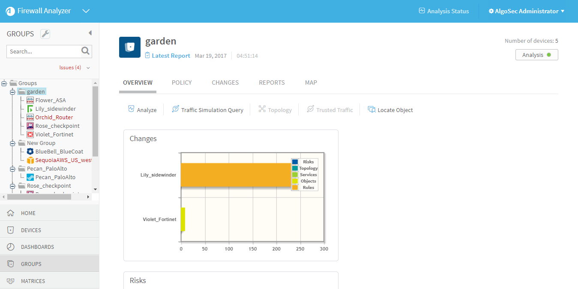Select the BlueBell_BlueCoat device
578x289 pixels.
[x=59, y=151]
